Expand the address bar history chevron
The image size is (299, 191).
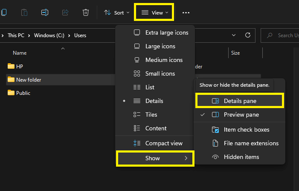coord(234,35)
